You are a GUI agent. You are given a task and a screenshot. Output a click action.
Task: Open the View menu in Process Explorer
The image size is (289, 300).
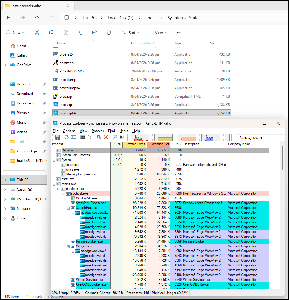click(x=83, y=131)
